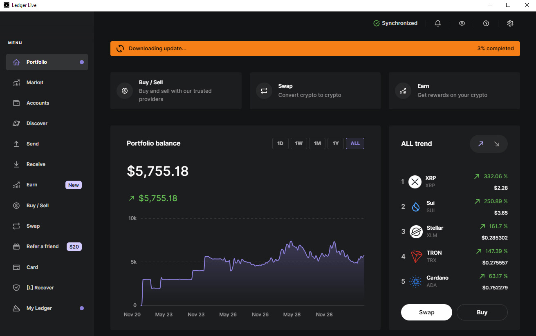Click the Earn growth icon in sidebar
This screenshot has width=536, height=336.
coord(16,185)
